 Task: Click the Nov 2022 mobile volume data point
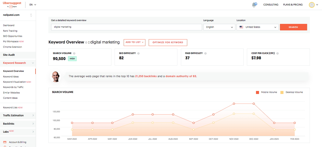coord(234,104)
